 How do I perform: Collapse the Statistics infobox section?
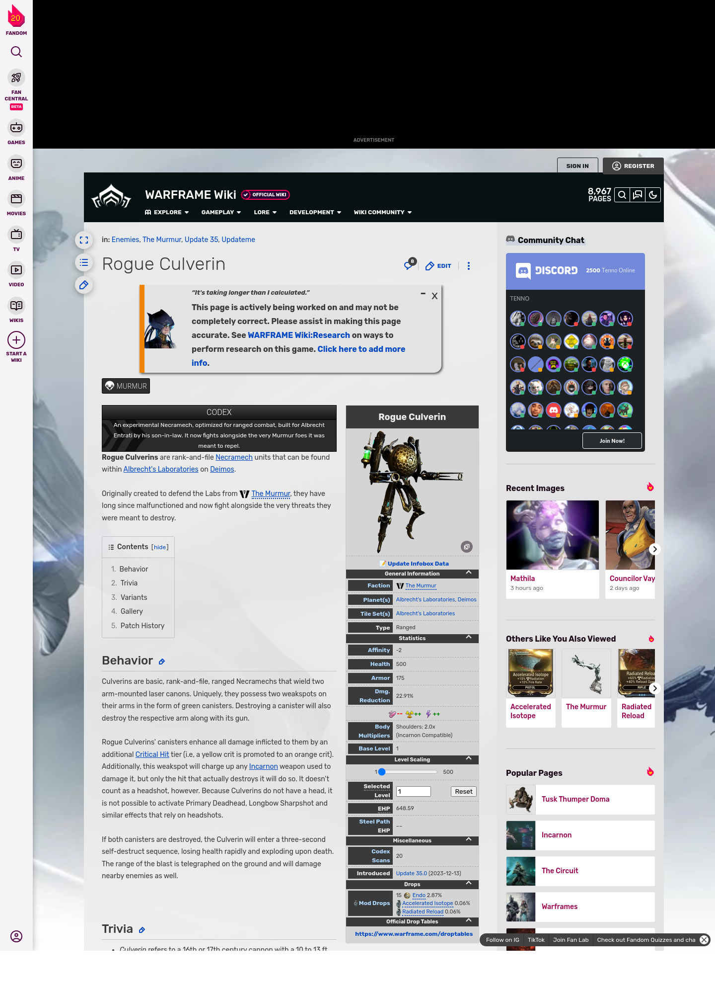click(x=469, y=638)
